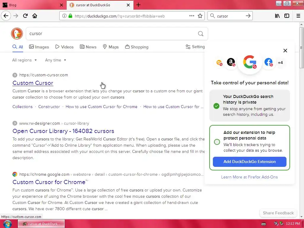Click rw-designer.com site favicon

point(15,123)
